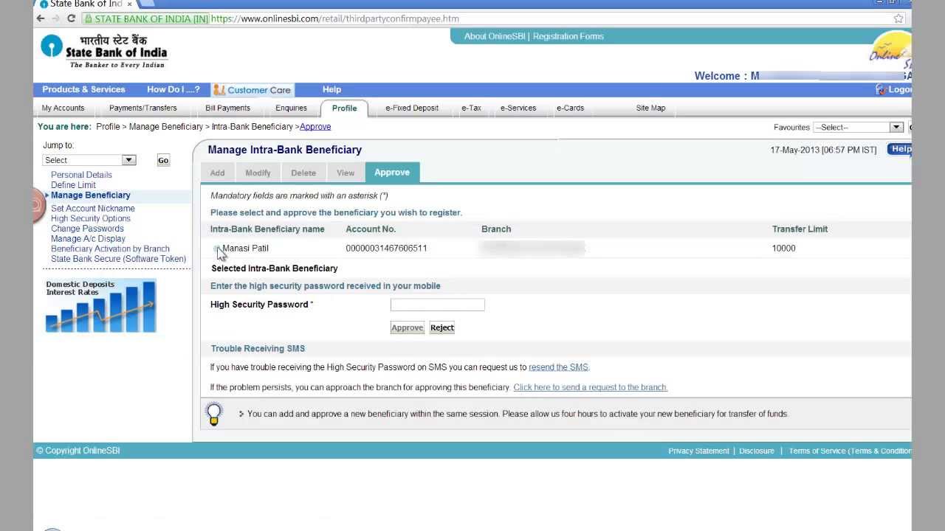The height and width of the screenshot is (531, 945).
Task: Open Change Passwords in sidebar
Action: coord(87,229)
